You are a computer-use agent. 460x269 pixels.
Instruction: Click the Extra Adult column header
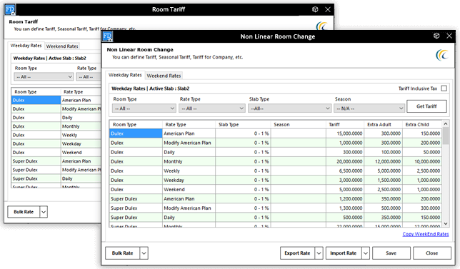383,125
